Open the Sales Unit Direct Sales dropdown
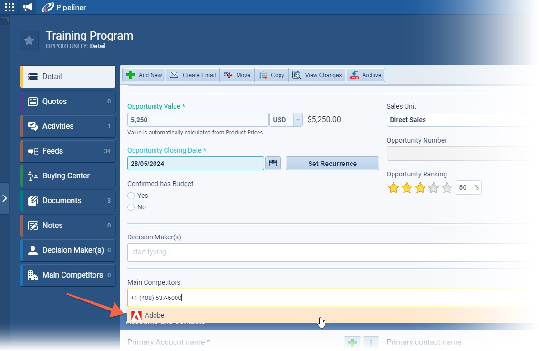 pos(458,120)
